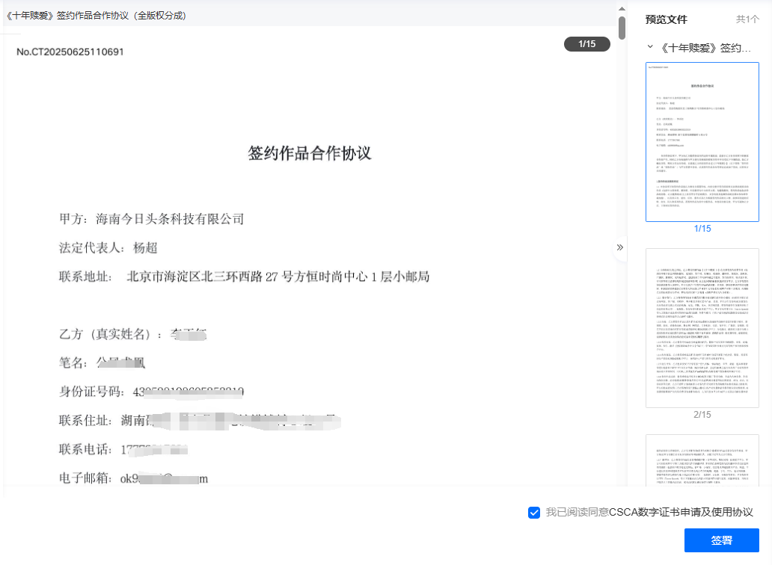The height and width of the screenshot is (565, 772).
Task: Open the CSCA数字证书申请及使用协议 link
Action: click(x=681, y=512)
